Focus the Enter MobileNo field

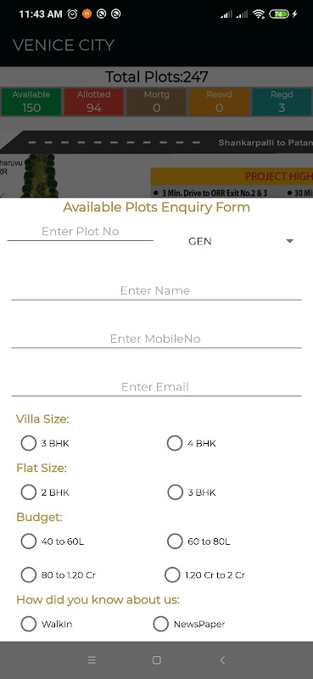pos(156,339)
